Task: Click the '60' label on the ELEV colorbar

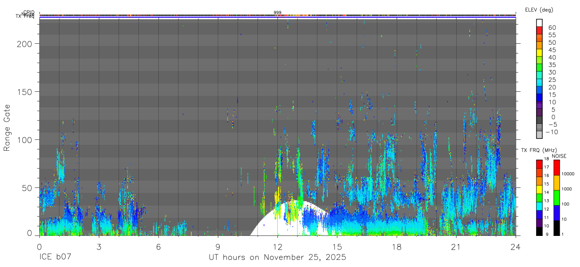Action: pos(552,27)
